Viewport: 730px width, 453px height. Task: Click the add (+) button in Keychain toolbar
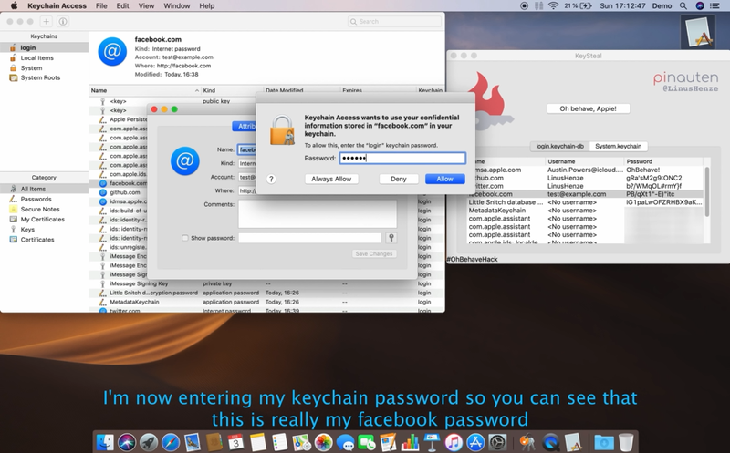(x=47, y=21)
